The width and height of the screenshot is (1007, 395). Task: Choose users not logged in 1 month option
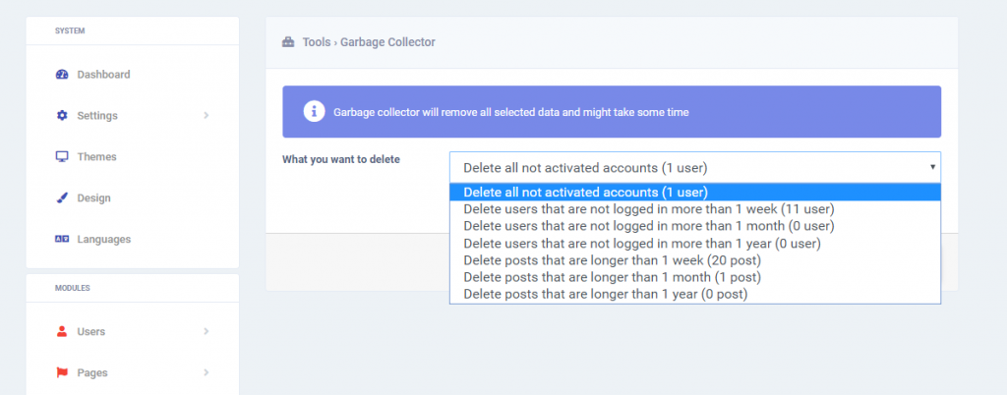pos(695,226)
